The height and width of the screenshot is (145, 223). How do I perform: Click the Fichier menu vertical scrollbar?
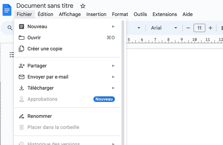[123, 80]
